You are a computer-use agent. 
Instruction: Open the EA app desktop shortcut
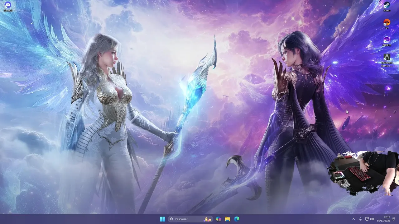[387, 24]
